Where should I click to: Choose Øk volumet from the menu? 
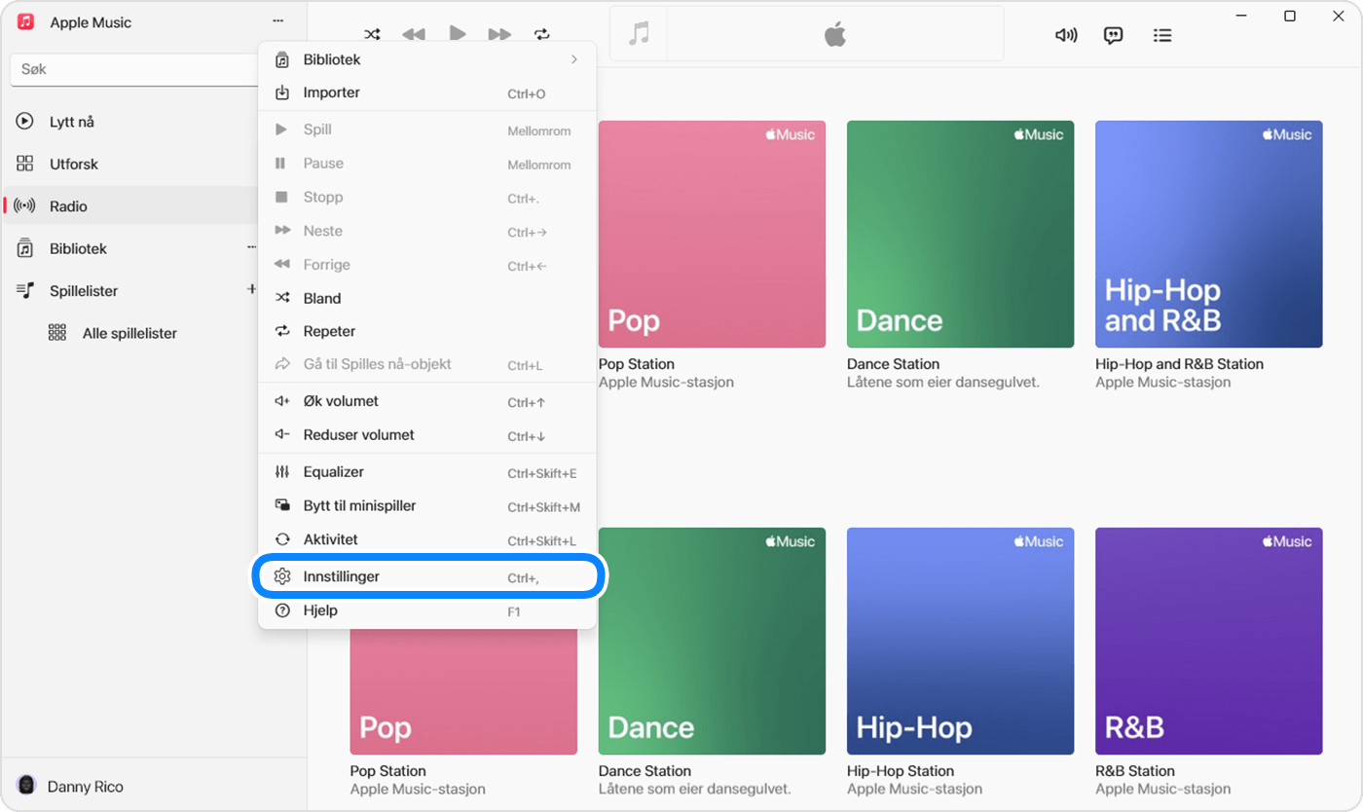point(426,401)
